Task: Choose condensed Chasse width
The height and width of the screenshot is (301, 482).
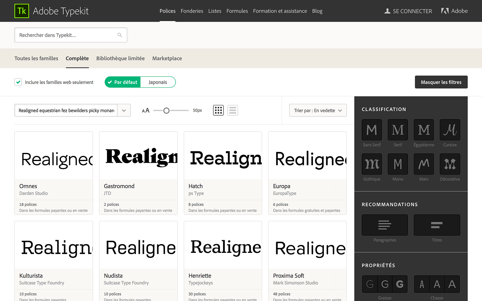Action: [x=422, y=284]
